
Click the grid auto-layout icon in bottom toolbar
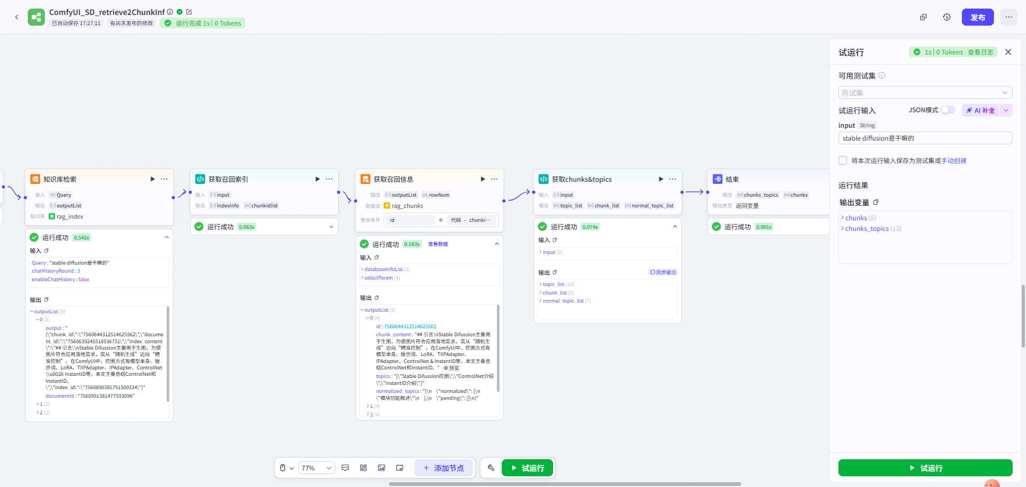[x=363, y=468]
